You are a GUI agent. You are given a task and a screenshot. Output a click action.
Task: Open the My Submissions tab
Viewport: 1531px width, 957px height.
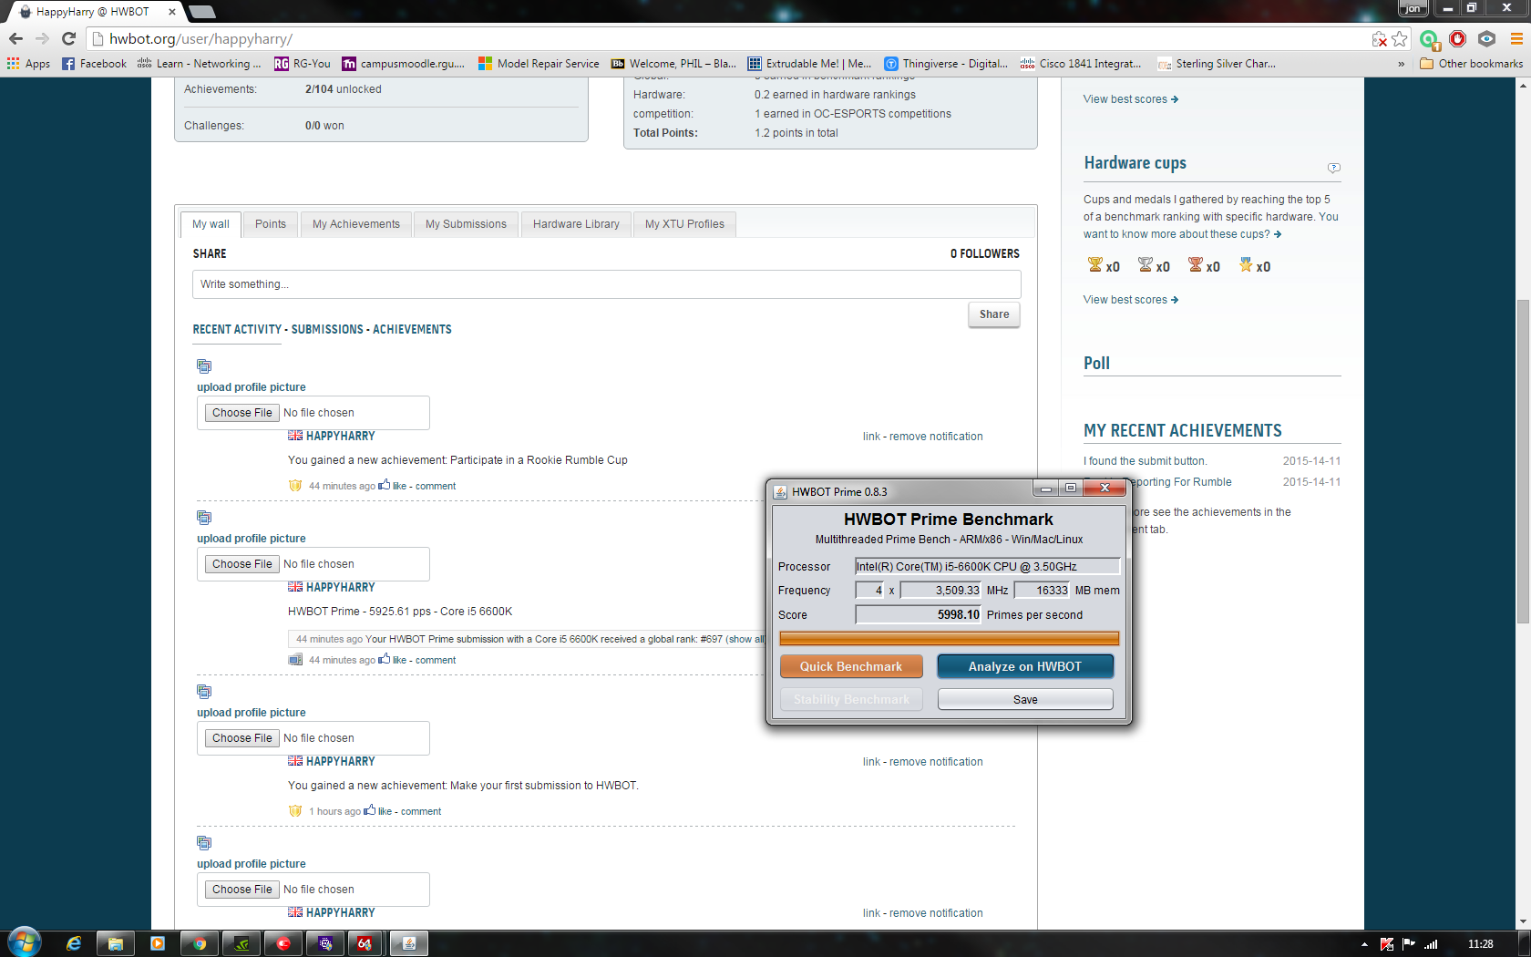[x=466, y=224]
